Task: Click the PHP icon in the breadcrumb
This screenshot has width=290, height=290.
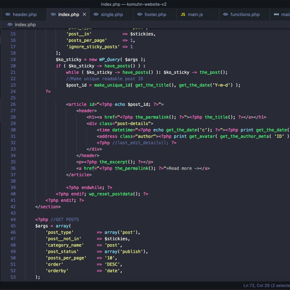Action: coord(10,24)
